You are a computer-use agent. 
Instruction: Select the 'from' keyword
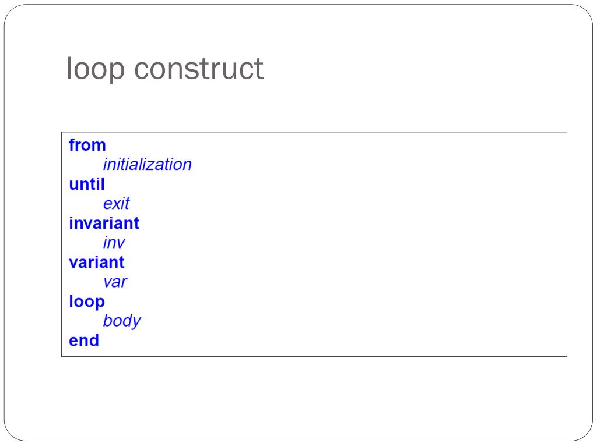[x=87, y=145]
